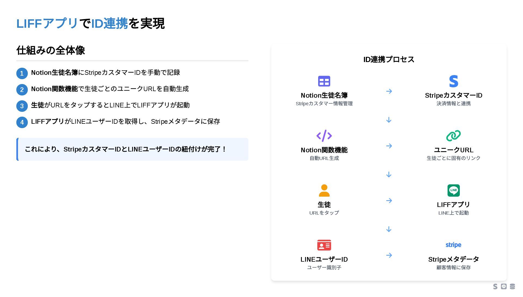Click the caption 自動URL生成
523x297 pixels.
point(324,158)
